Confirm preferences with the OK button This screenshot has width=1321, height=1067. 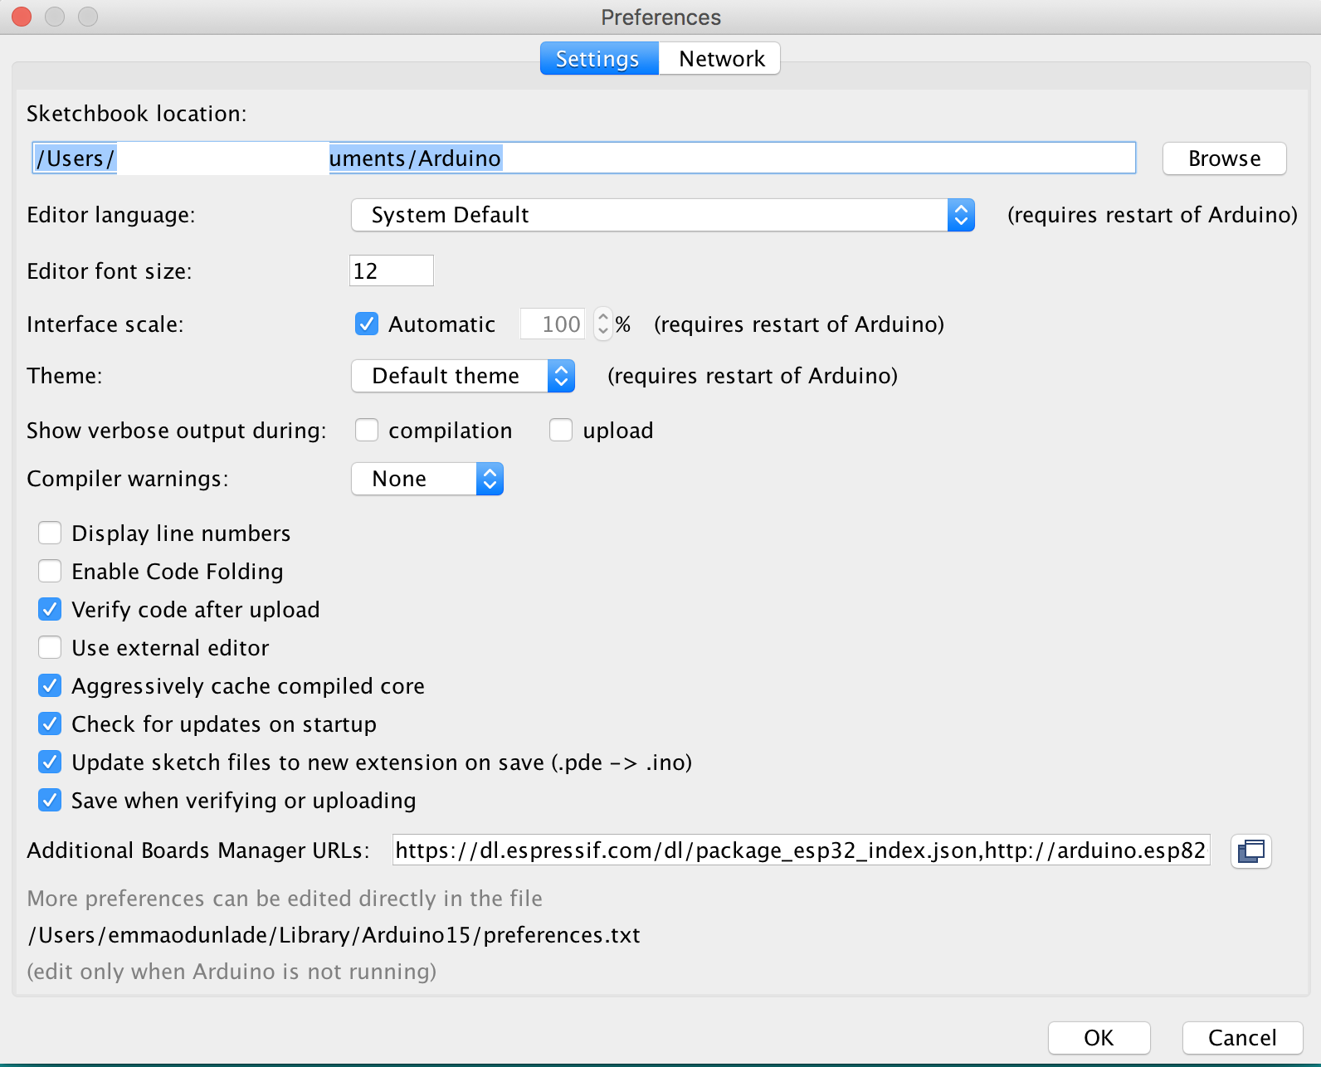point(1099,1038)
